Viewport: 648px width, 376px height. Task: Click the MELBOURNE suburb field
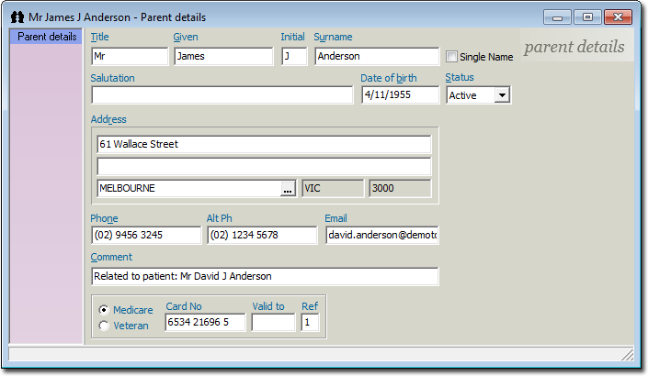click(x=188, y=189)
